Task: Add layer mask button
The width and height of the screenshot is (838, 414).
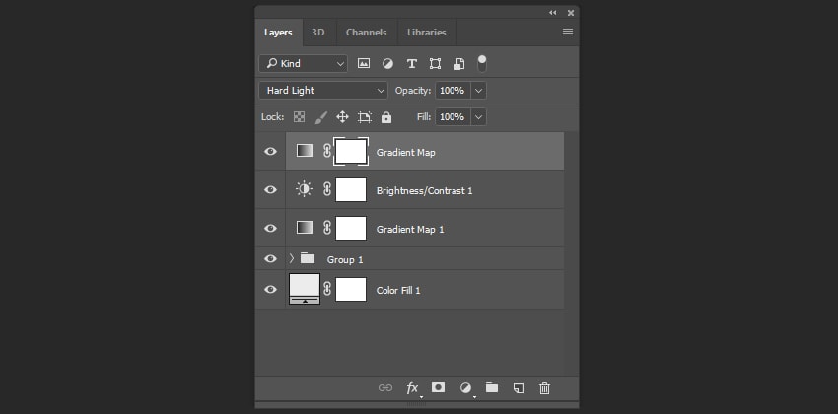Action: (x=439, y=387)
